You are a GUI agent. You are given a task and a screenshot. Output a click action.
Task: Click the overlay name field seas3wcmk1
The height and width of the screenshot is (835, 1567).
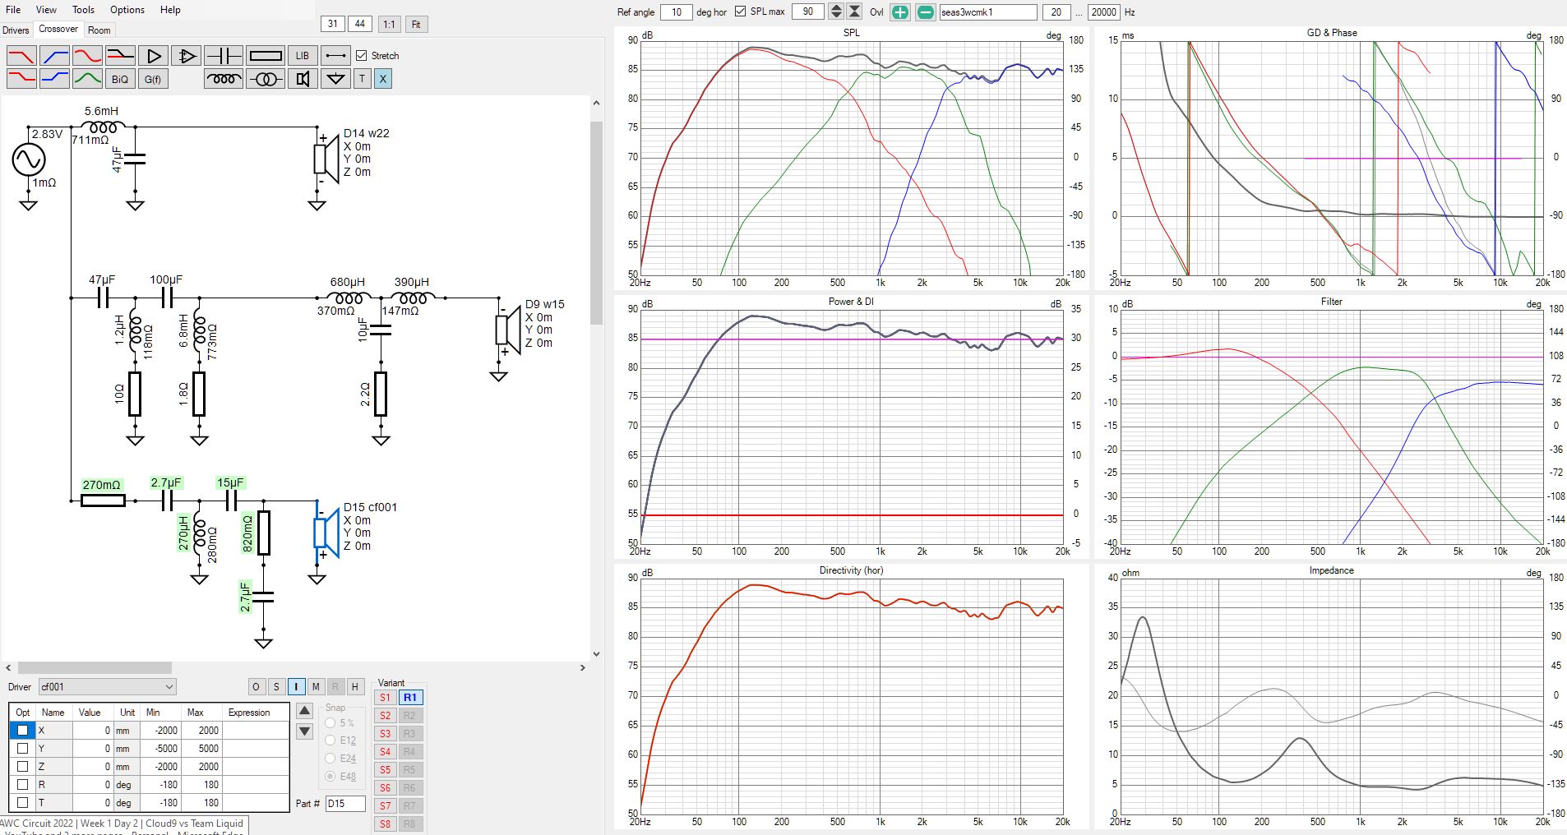pyautogui.click(x=988, y=12)
